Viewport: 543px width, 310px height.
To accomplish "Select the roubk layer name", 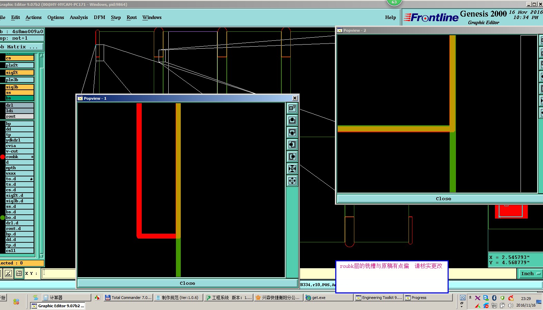I will tap(20, 157).
